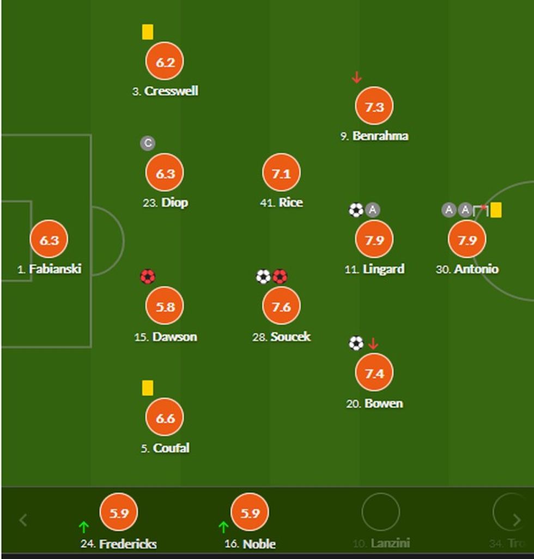Viewport: 534px width, 559px height.
Task: Click the empty Lanzini bench circle
Action: (380, 513)
